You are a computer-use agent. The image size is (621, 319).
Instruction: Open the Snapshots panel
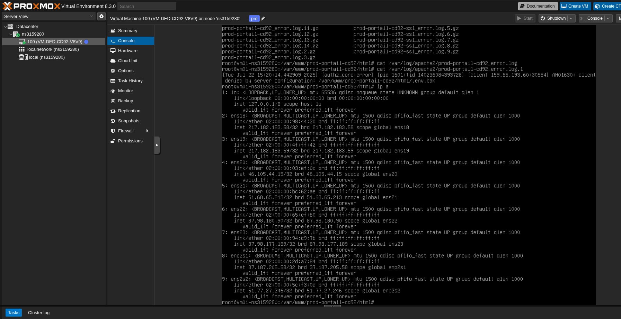[x=128, y=121]
